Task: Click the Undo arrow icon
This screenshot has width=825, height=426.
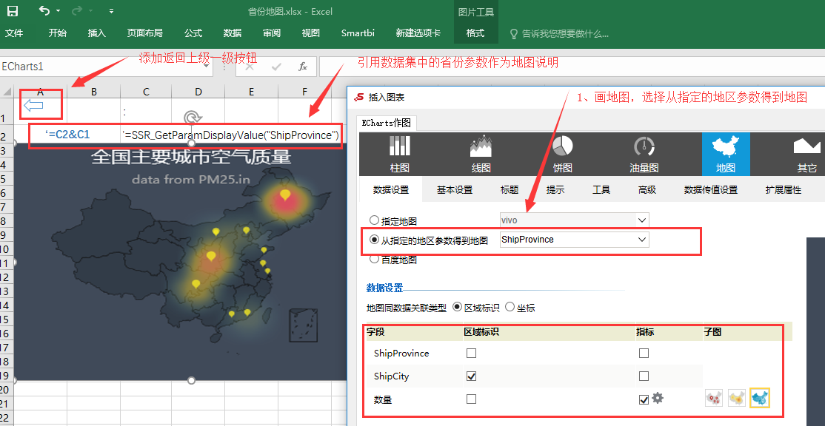Action: [x=44, y=10]
